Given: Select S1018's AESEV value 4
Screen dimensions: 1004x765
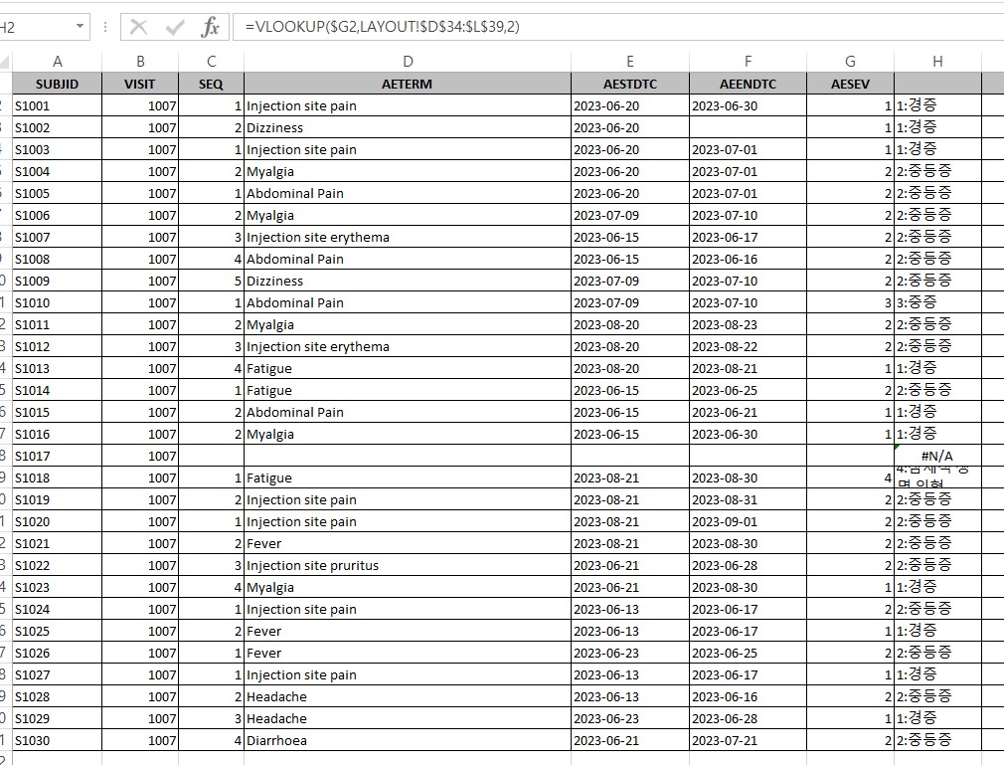Looking at the screenshot, I should (850, 478).
